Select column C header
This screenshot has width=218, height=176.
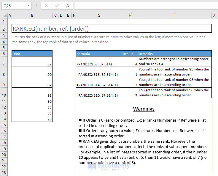[55, 15]
